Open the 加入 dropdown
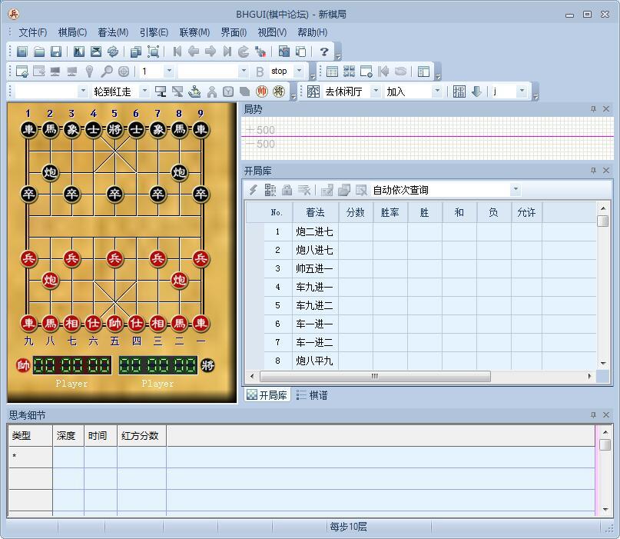Viewport: 620px width, 539px height. point(437,91)
